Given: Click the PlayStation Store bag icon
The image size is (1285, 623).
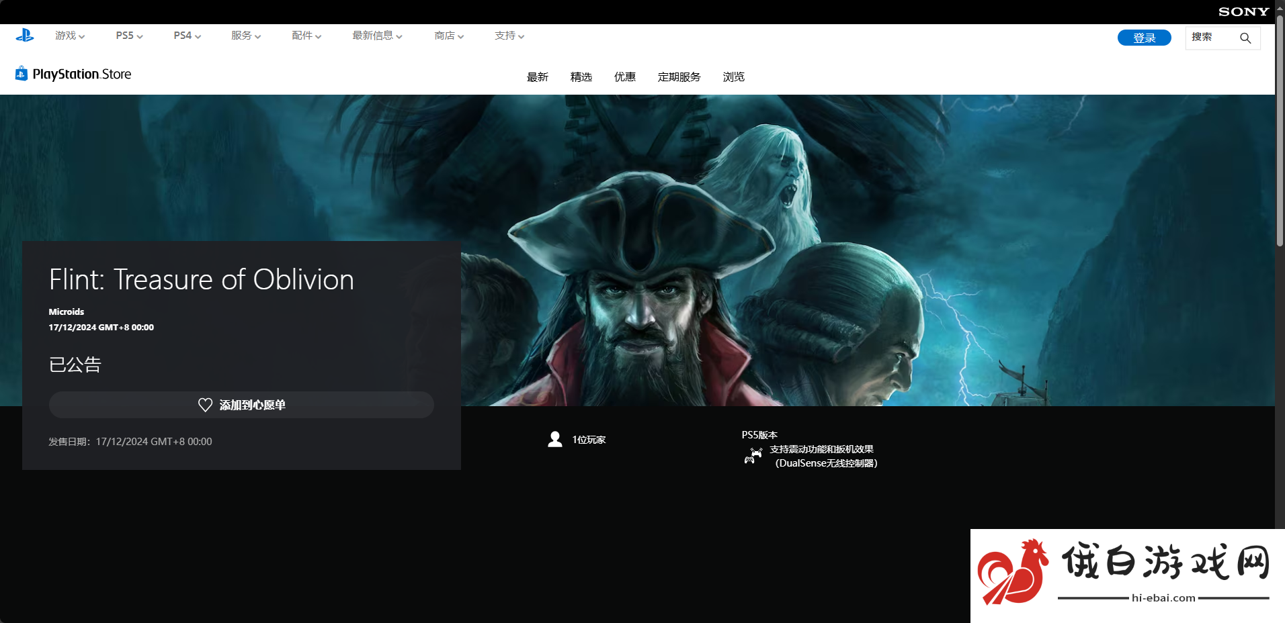Looking at the screenshot, I should tap(22, 74).
